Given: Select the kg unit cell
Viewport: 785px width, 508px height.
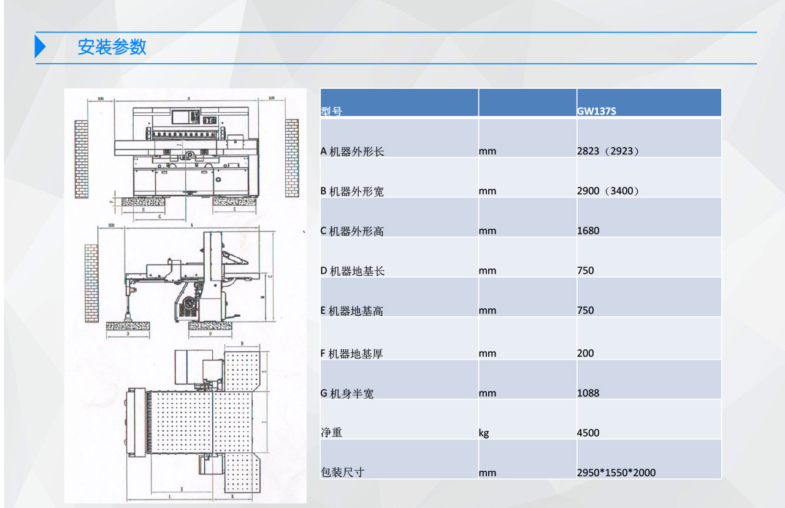Looking at the screenshot, I should click(x=484, y=433).
